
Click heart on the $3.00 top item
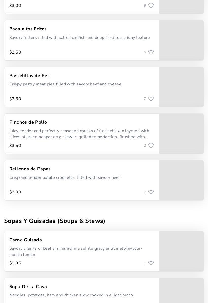151,6
